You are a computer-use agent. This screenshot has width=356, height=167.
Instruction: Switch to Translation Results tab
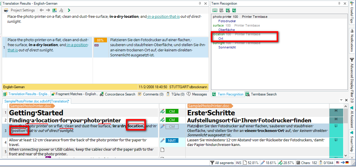click(26, 94)
